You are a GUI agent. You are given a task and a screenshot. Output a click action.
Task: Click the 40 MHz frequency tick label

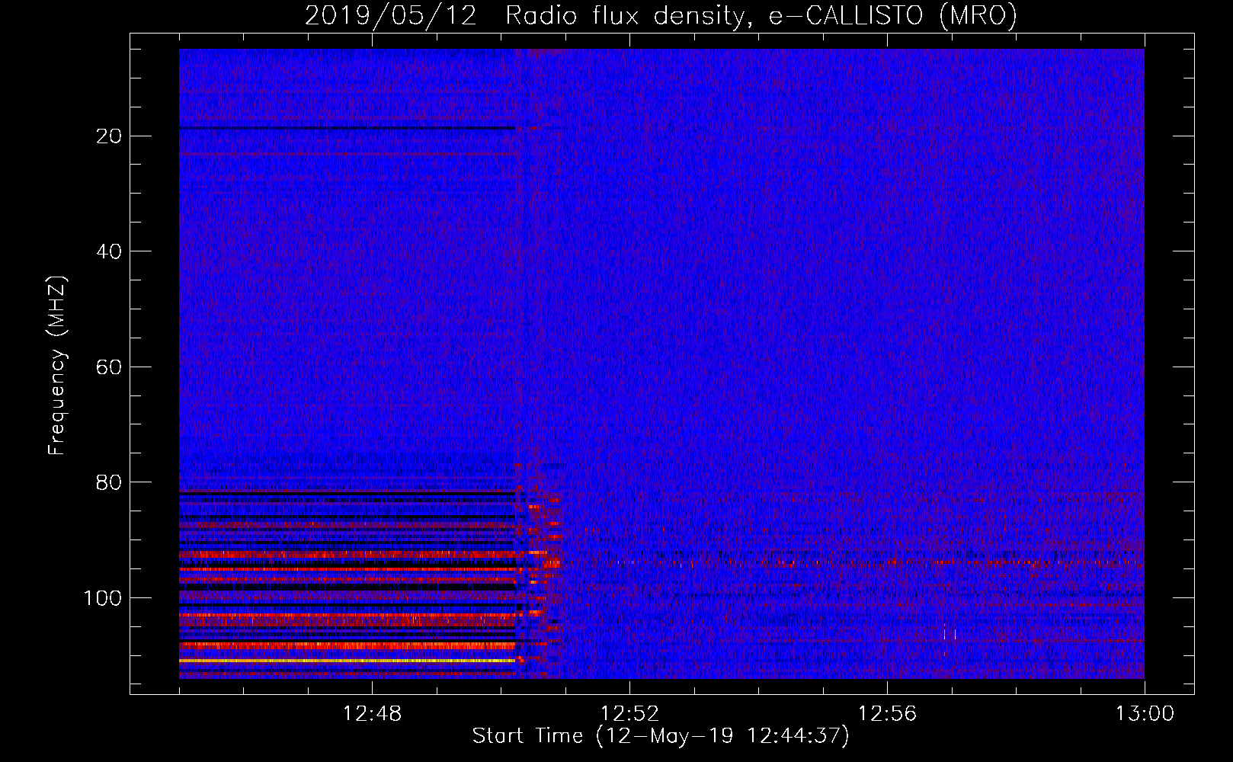click(x=110, y=251)
